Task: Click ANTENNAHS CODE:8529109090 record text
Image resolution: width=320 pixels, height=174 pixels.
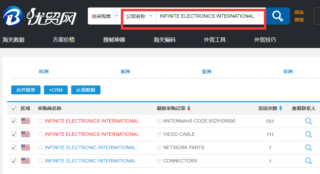Action: coord(199,121)
